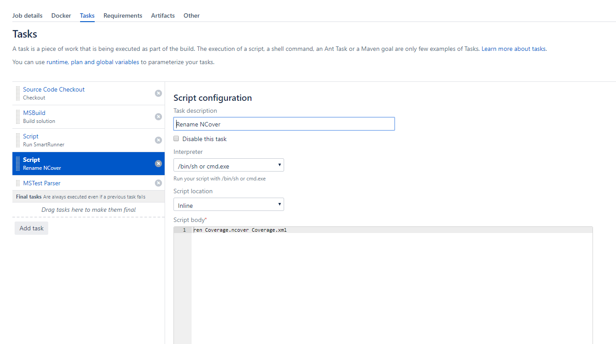This screenshot has height=344, width=616.
Task: Switch to the Job details tab
Action: click(27, 15)
